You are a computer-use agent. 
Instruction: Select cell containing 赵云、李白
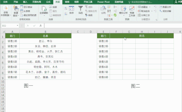coord(45,41)
